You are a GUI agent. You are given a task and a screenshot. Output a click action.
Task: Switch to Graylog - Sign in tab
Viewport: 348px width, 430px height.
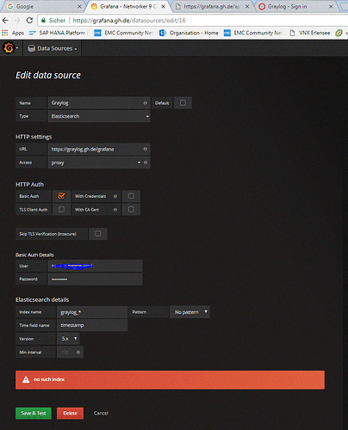point(295,6)
